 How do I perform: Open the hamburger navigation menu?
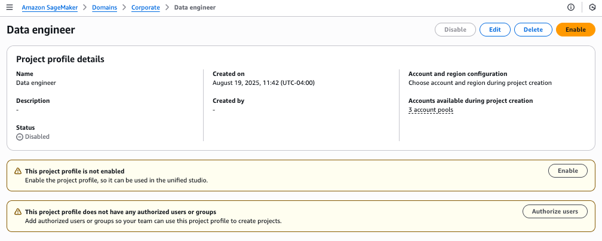(x=10, y=7)
